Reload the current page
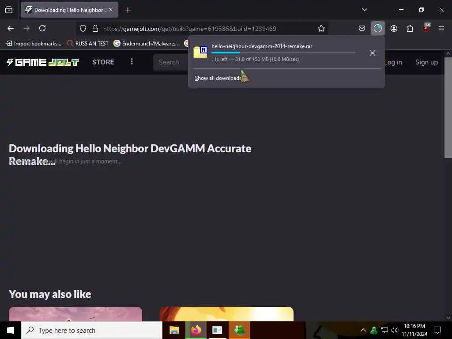Image resolution: width=452 pixels, height=339 pixels. [42, 28]
